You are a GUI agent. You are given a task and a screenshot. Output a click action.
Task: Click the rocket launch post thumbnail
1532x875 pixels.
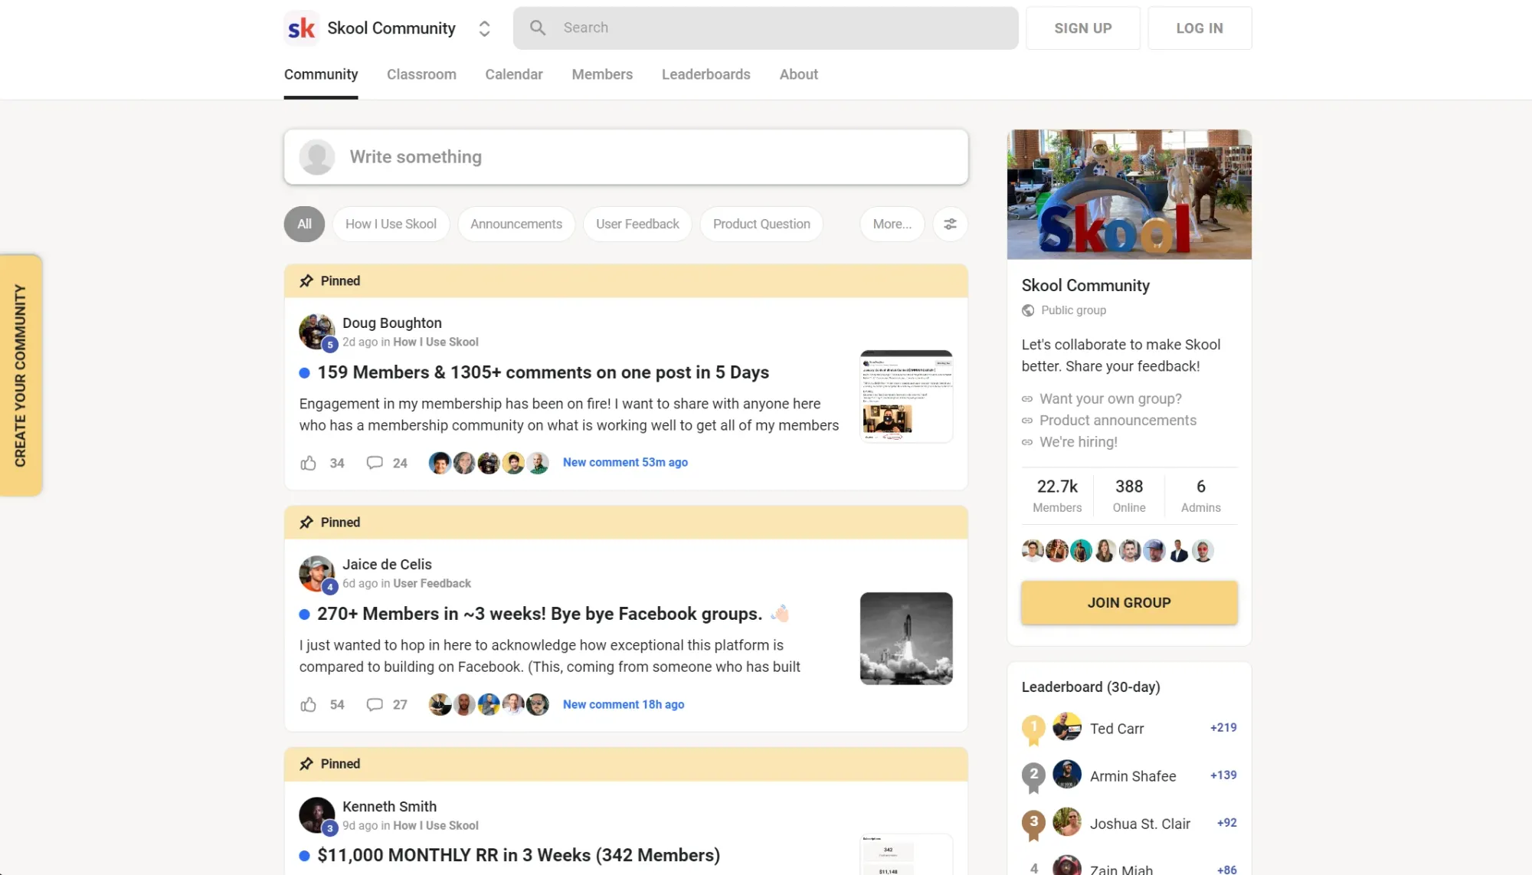point(905,639)
